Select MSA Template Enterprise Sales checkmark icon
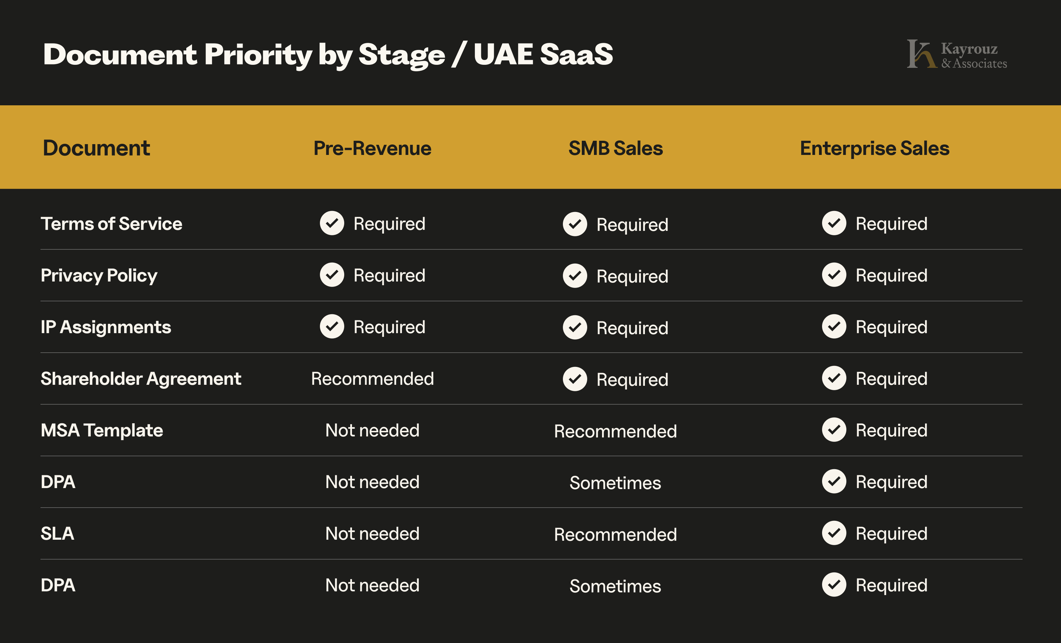 834,430
